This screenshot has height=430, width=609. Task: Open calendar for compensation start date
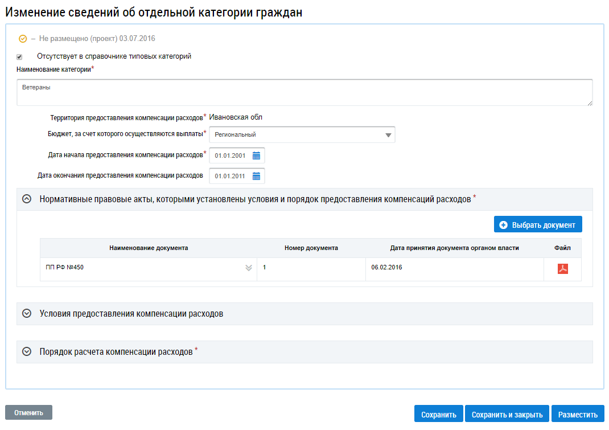tap(256, 155)
